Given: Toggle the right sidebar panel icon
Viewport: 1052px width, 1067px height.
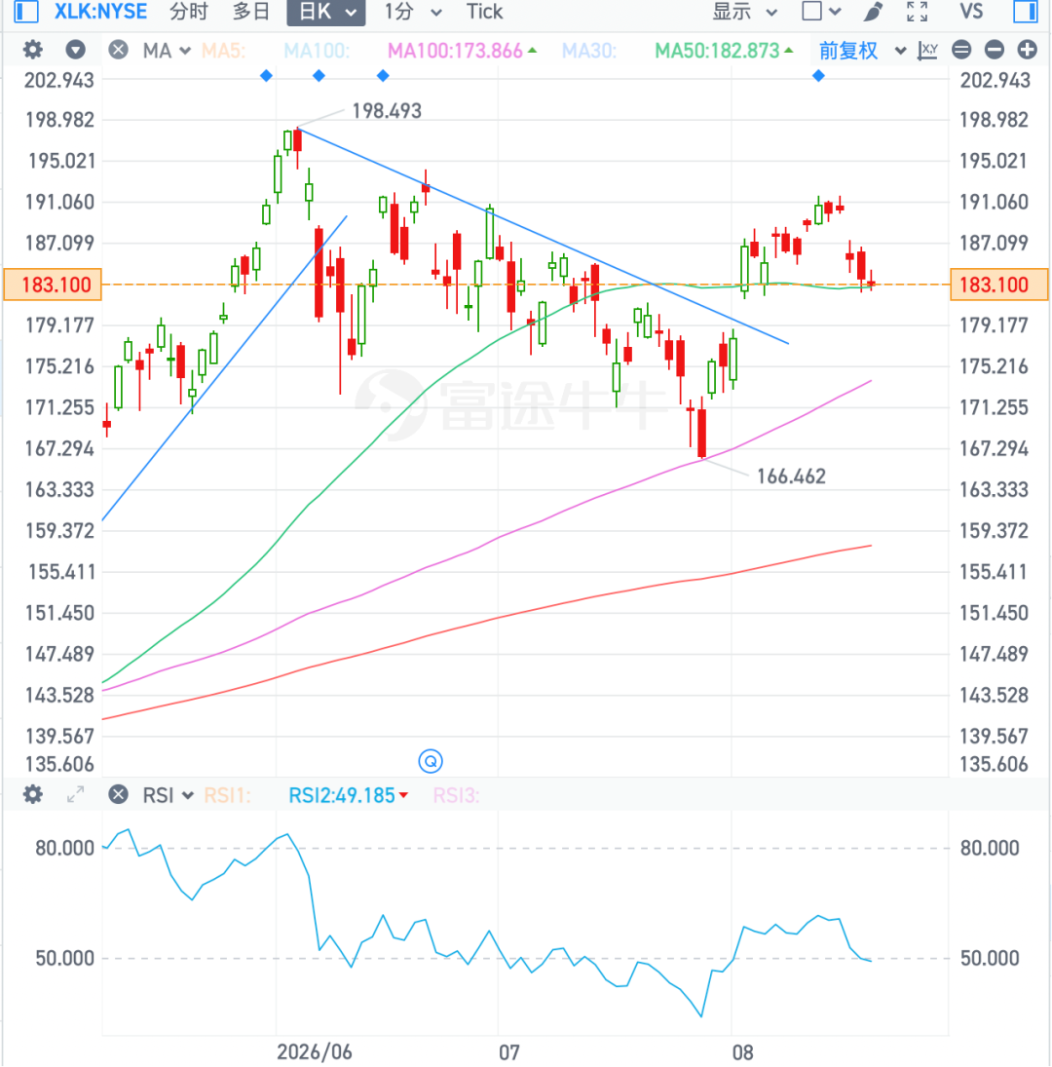Looking at the screenshot, I should (1025, 12).
